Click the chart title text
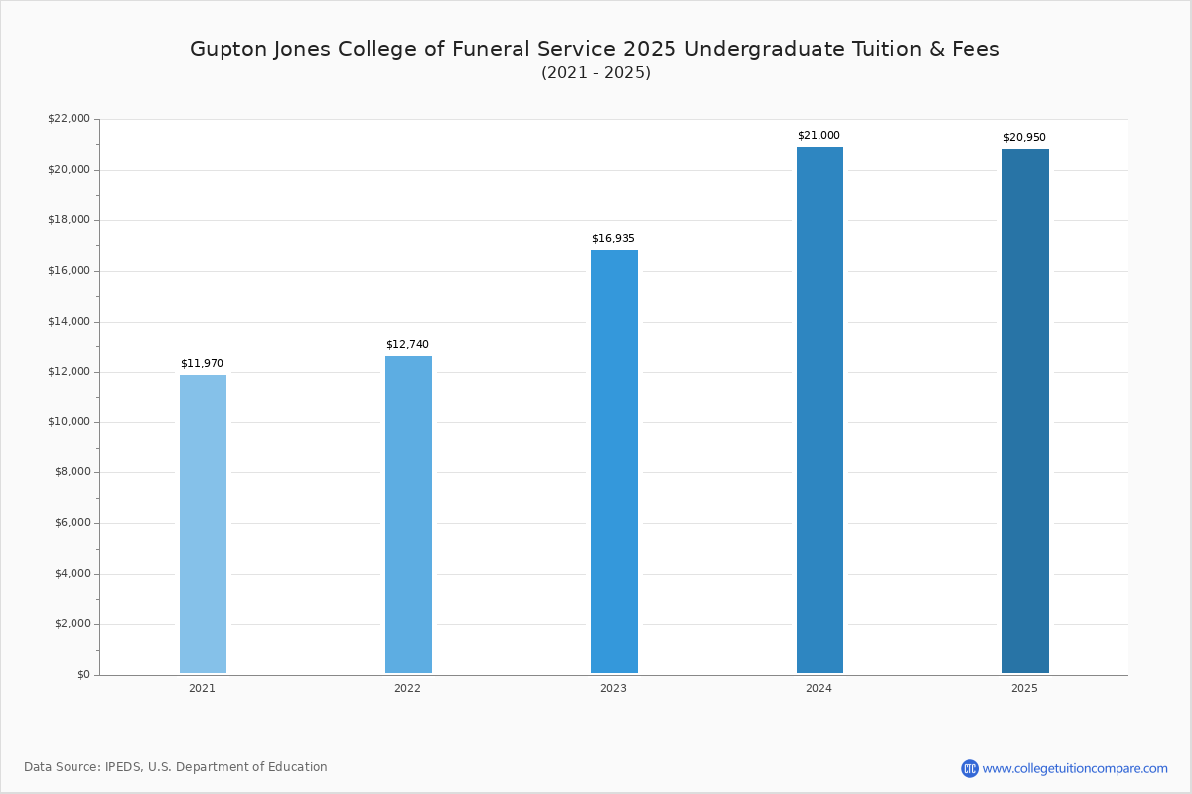 point(595,49)
